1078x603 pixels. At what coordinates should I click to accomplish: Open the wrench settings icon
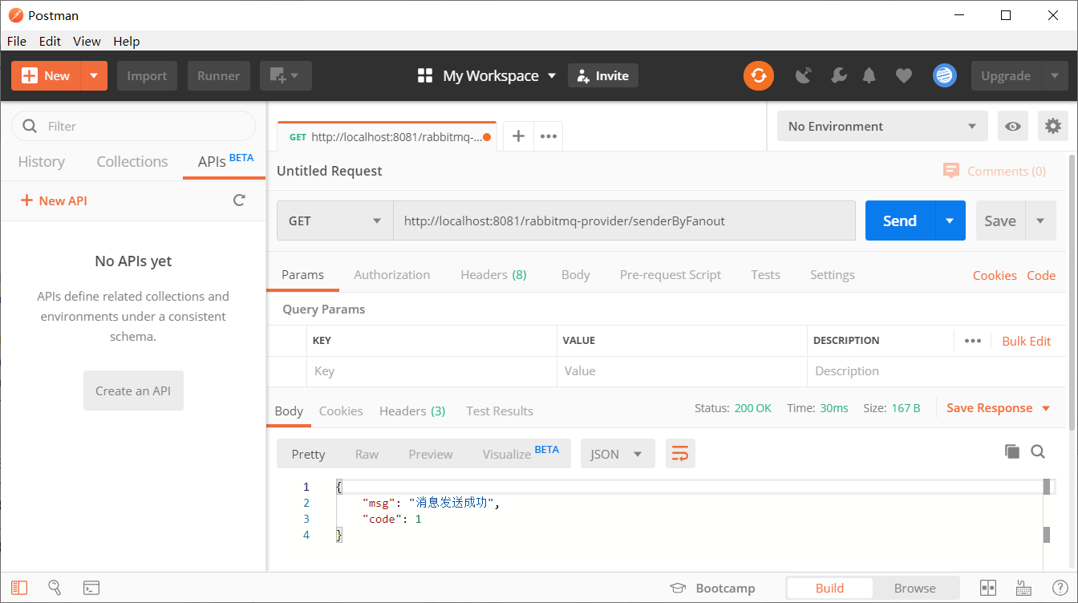pyautogui.click(x=839, y=76)
